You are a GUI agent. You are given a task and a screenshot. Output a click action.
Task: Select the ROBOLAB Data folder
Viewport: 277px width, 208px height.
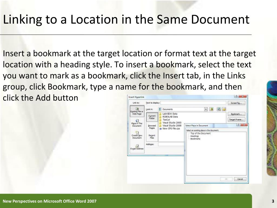169,117
